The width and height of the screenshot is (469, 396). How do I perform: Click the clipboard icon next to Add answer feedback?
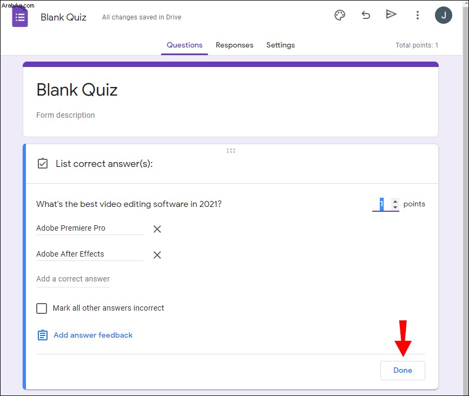[43, 335]
